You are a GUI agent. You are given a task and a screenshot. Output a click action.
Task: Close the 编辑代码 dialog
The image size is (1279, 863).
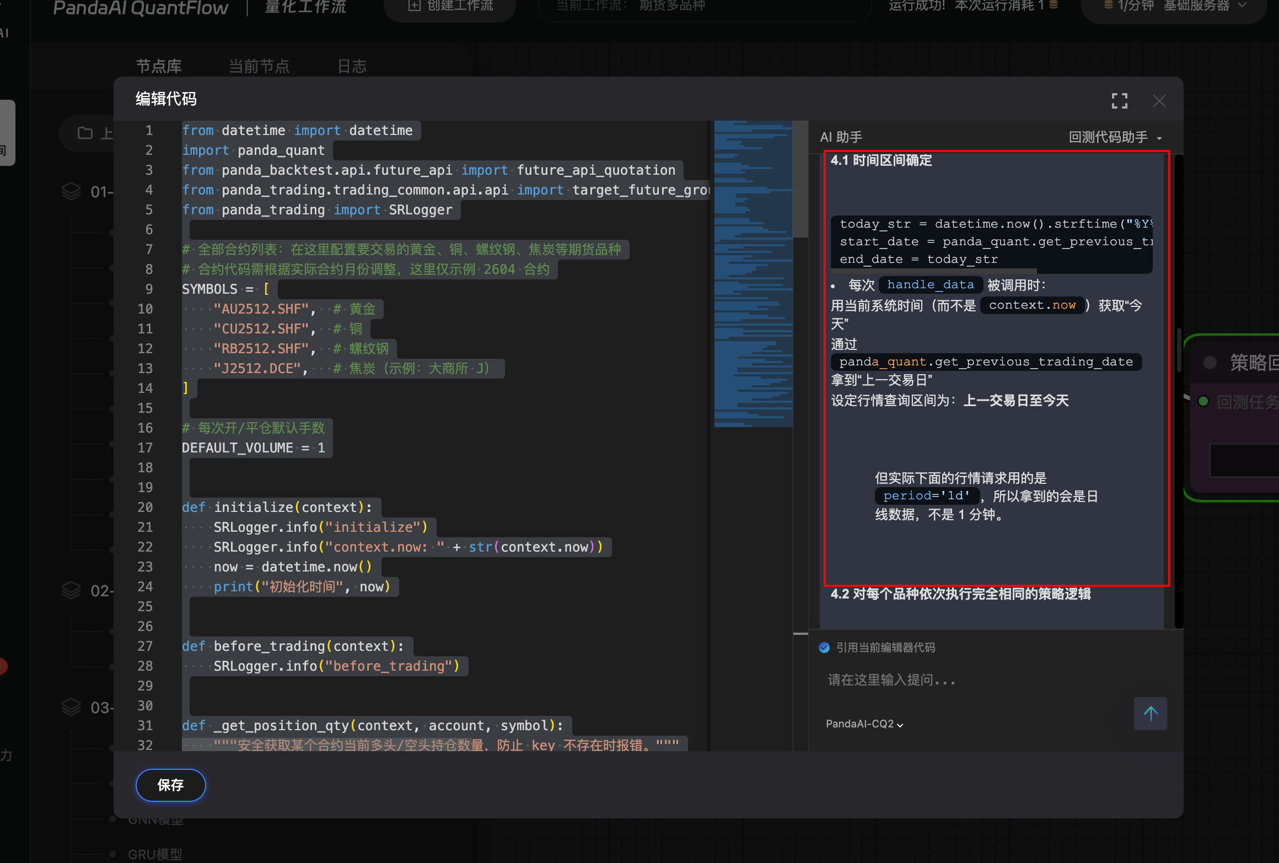[x=1159, y=101]
